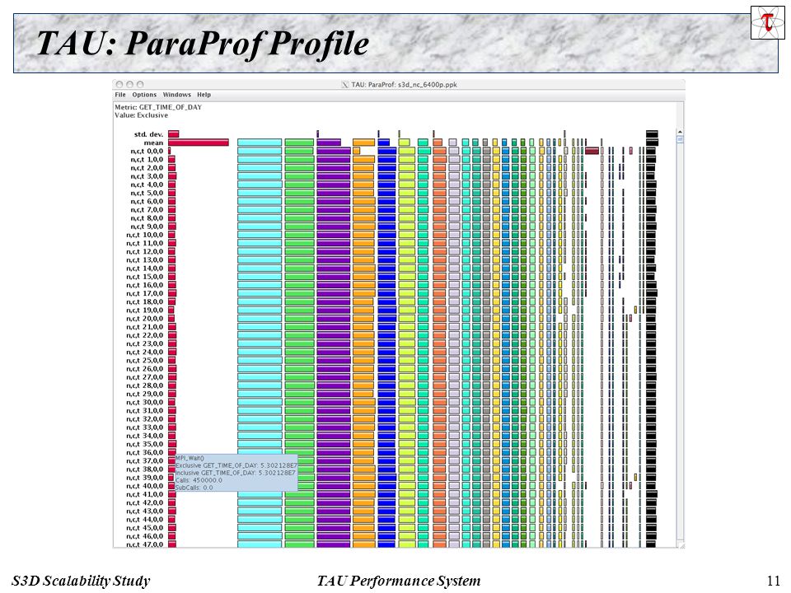The height and width of the screenshot is (593, 791).
Task: Select thread label 'n,c,t 15,0,0'
Action: (x=145, y=277)
